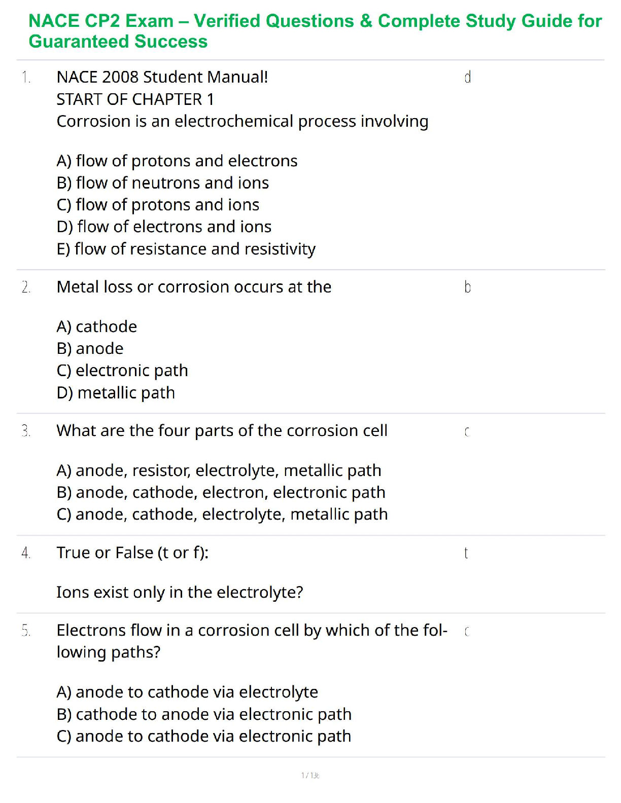This screenshot has height=803, width=621.
Task: Click option E) flow of resistance and resistivity
Action: (186, 249)
